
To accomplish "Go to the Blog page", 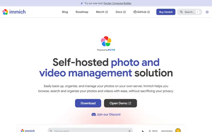I will click(x=65, y=12).
